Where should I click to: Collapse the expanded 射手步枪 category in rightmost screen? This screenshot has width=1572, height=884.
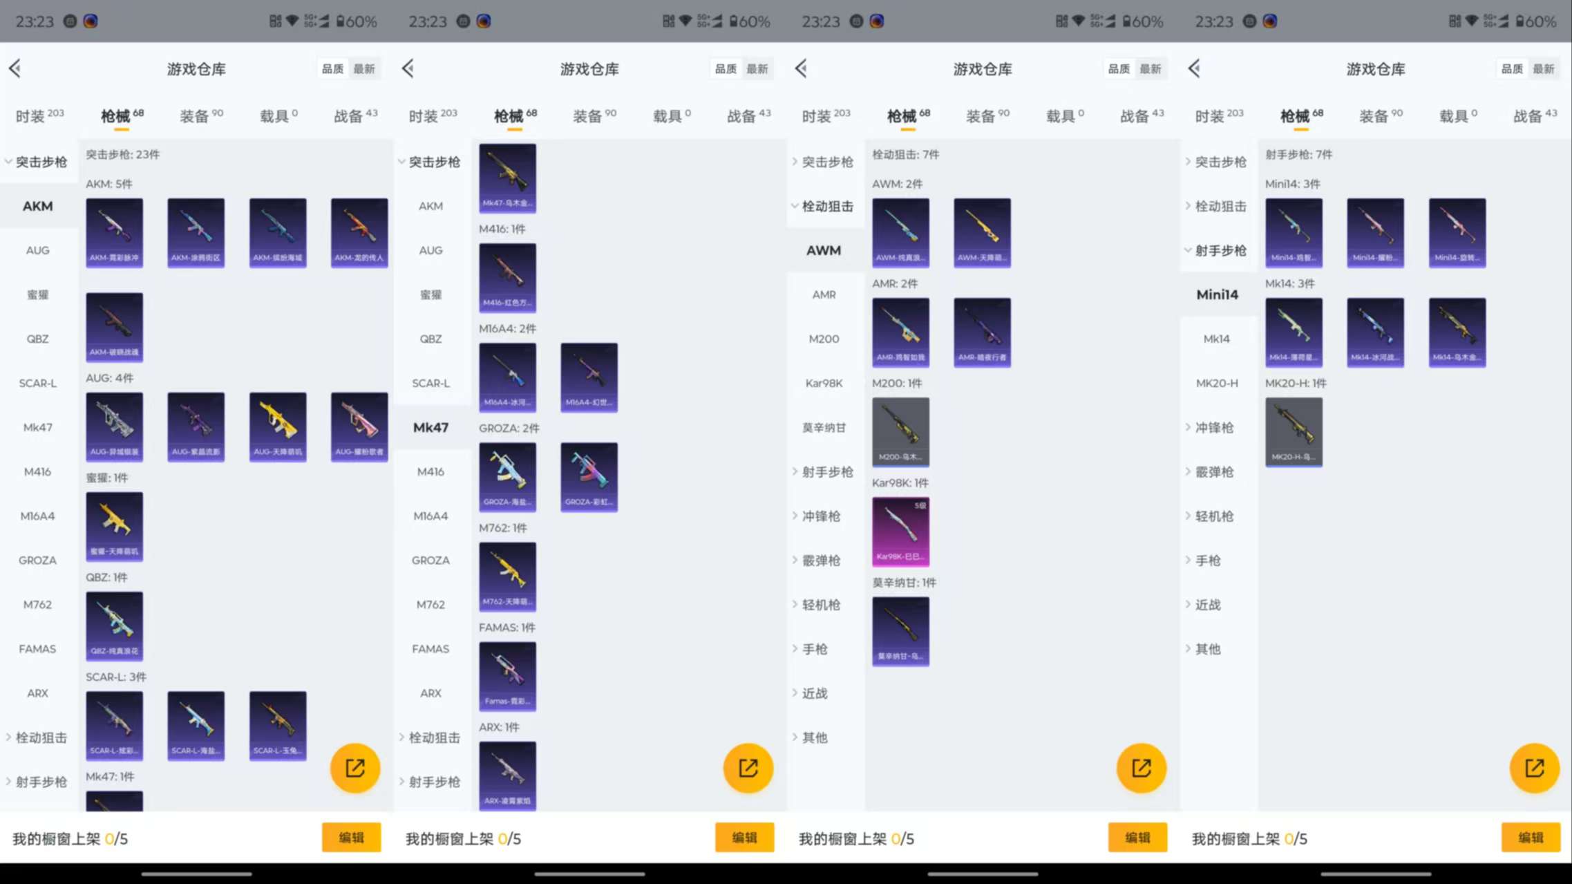pyautogui.click(x=1220, y=250)
